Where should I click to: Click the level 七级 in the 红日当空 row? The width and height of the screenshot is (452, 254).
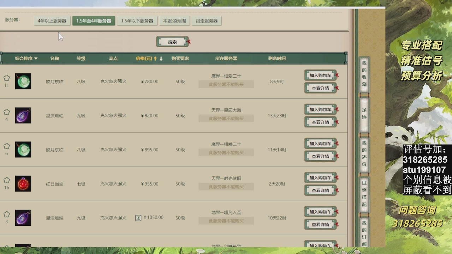click(x=81, y=184)
